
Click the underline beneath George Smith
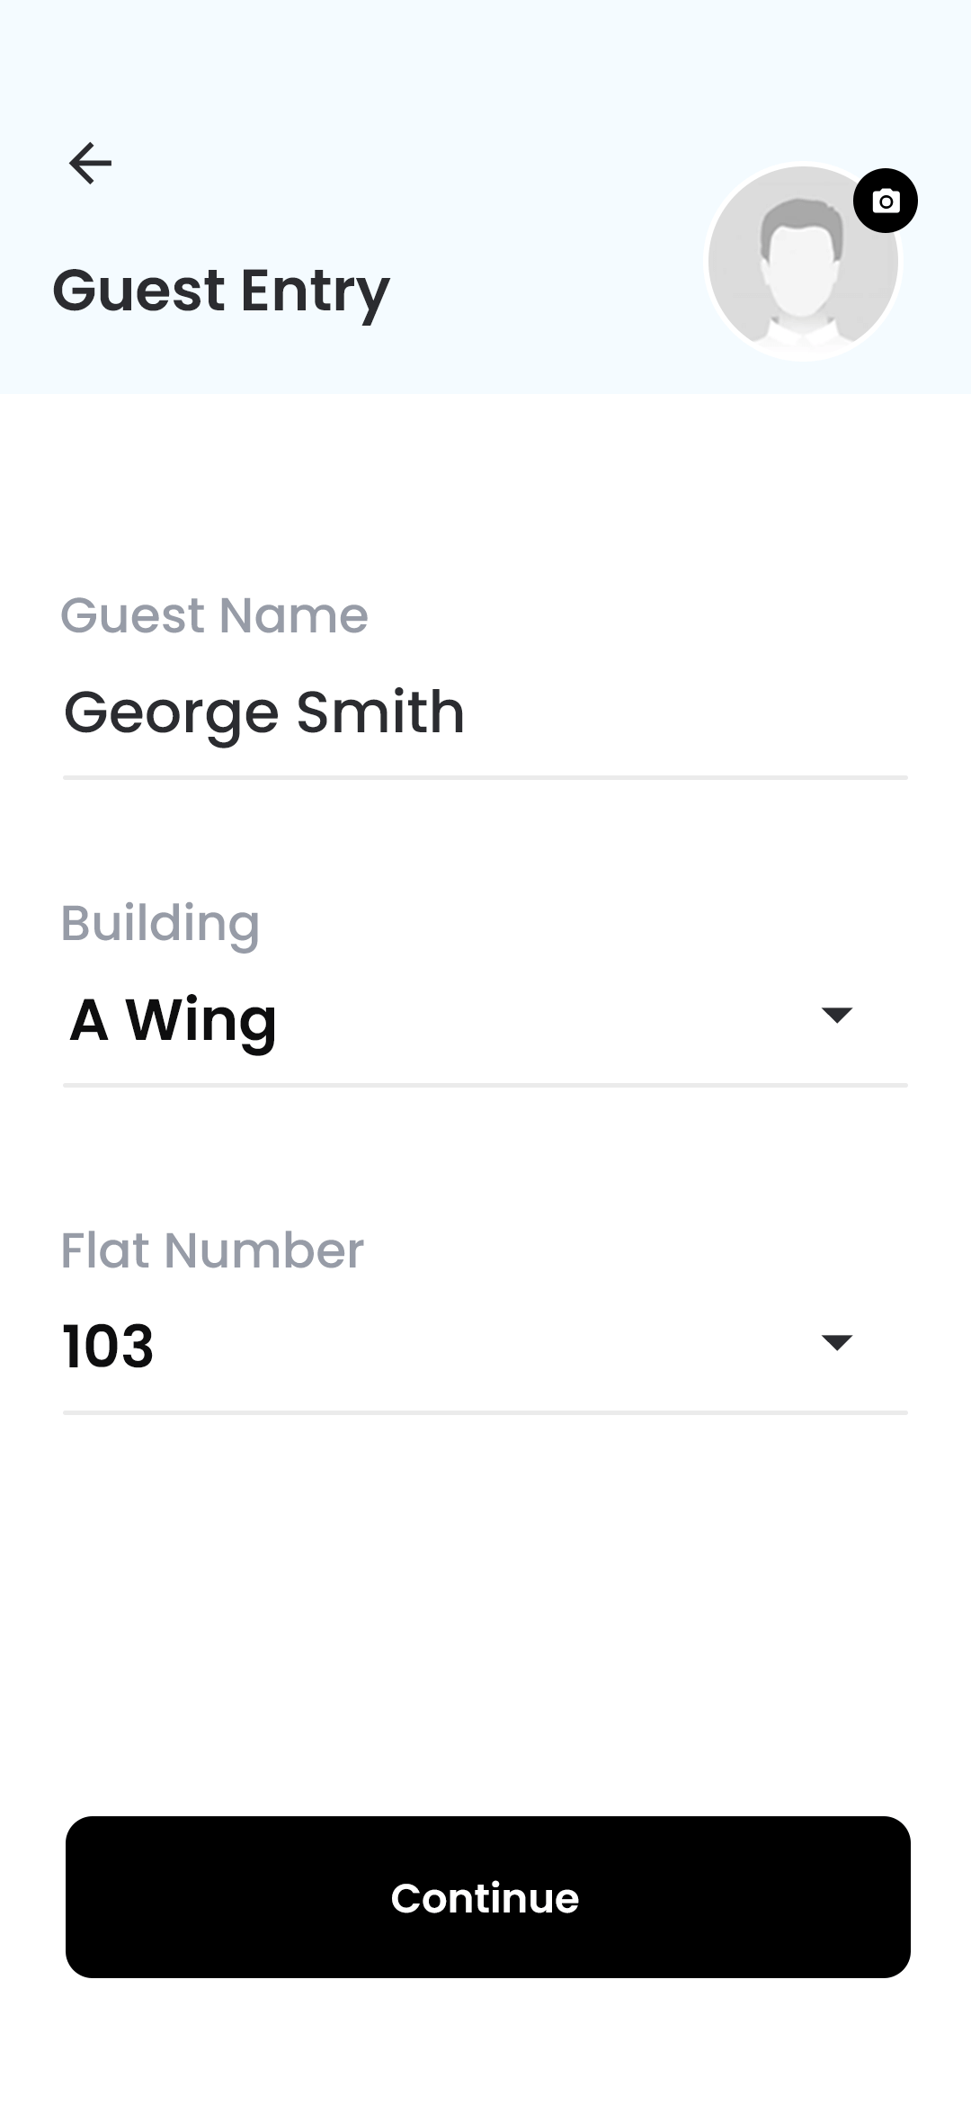[x=485, y=777]
